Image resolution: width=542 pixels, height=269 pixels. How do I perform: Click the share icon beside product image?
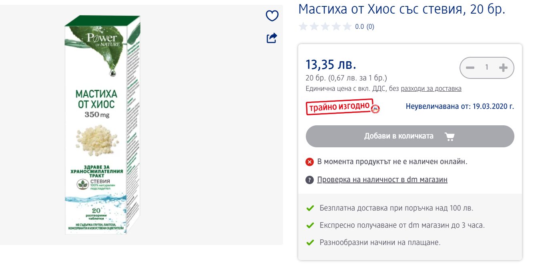point(272,38)
